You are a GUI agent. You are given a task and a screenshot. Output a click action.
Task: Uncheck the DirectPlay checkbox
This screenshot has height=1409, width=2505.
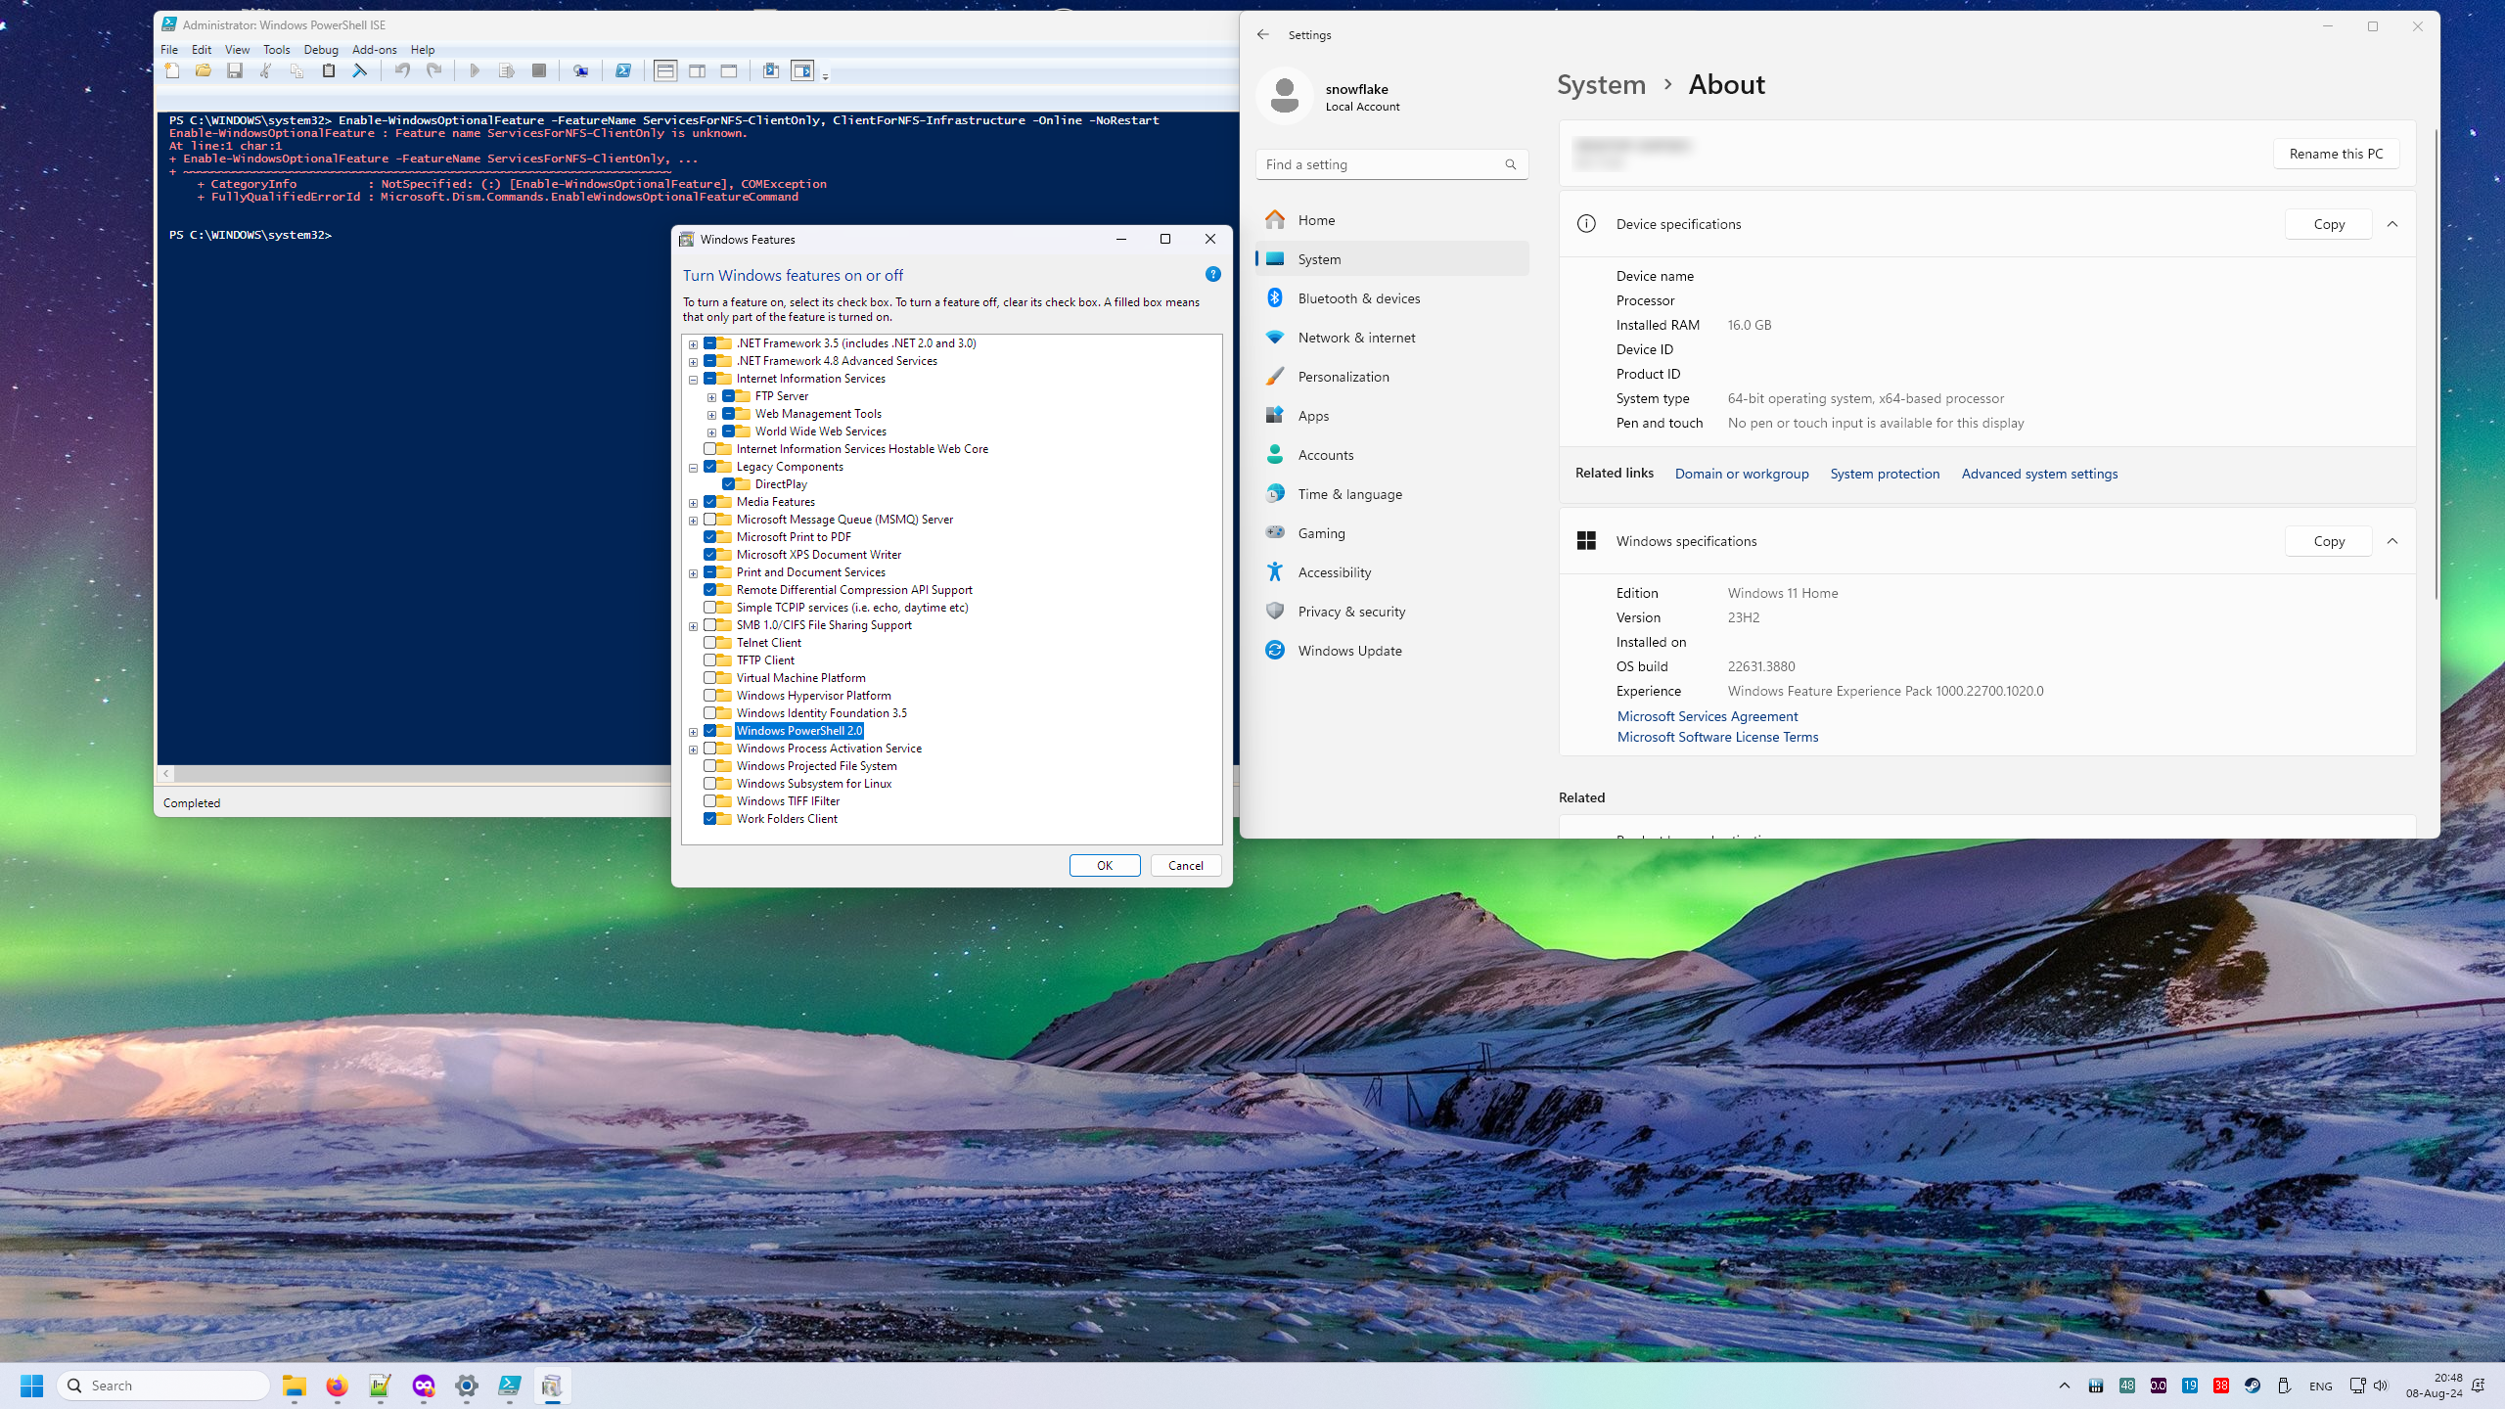[729, 484]
